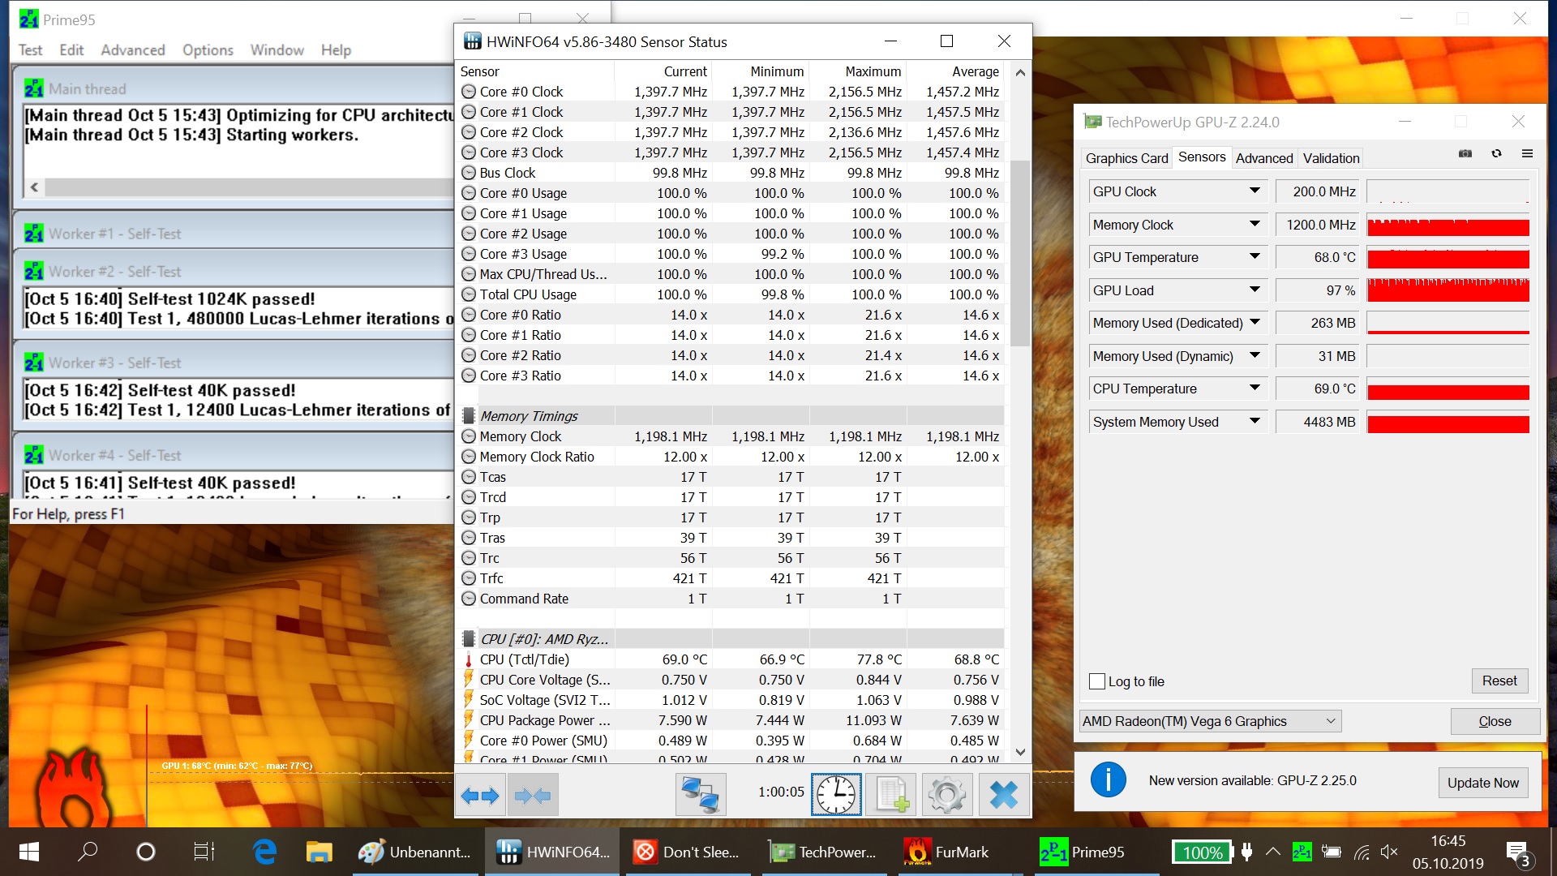Open HWiNFO sensor settings gear icon

[x=946, y=795]
